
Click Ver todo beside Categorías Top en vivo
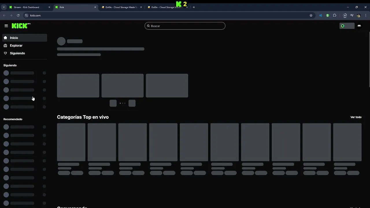point(356,117)
